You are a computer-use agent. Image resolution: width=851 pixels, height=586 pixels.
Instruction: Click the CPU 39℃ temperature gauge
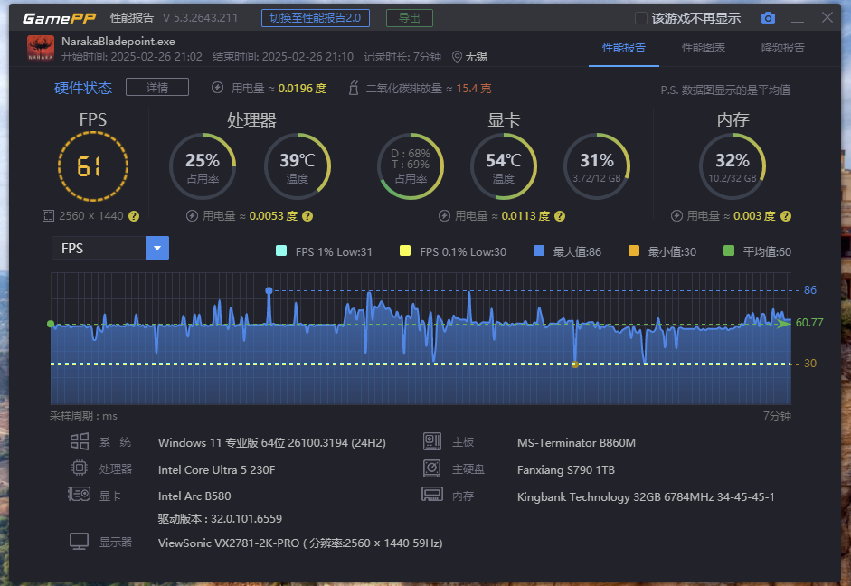point(298,166)
